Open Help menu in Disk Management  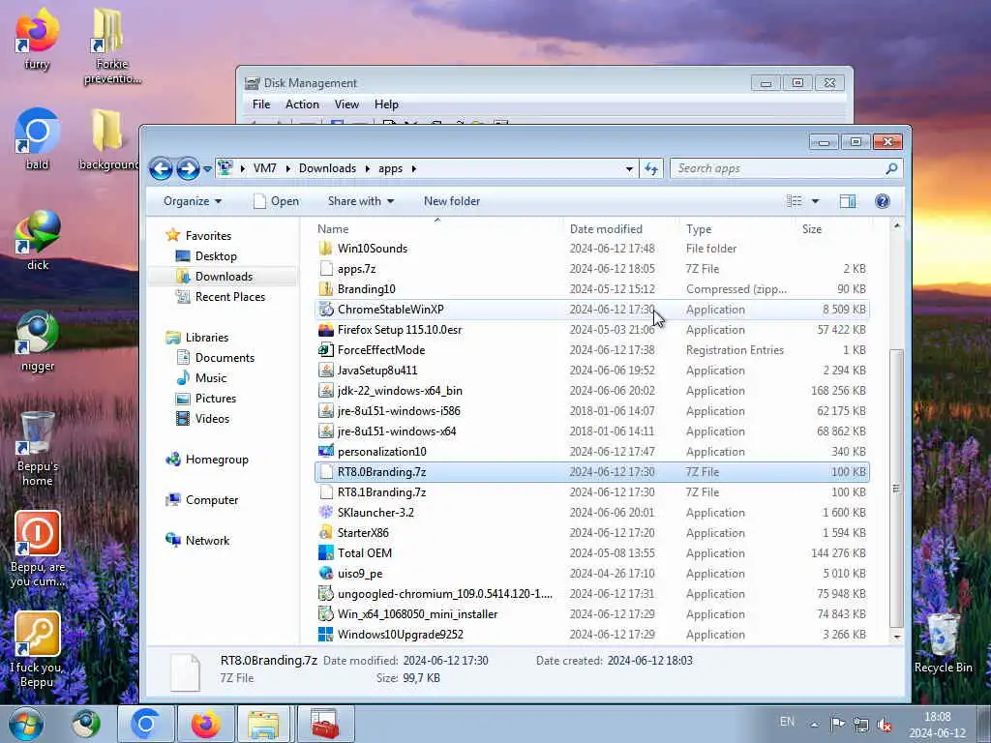[x=386, y=104]
